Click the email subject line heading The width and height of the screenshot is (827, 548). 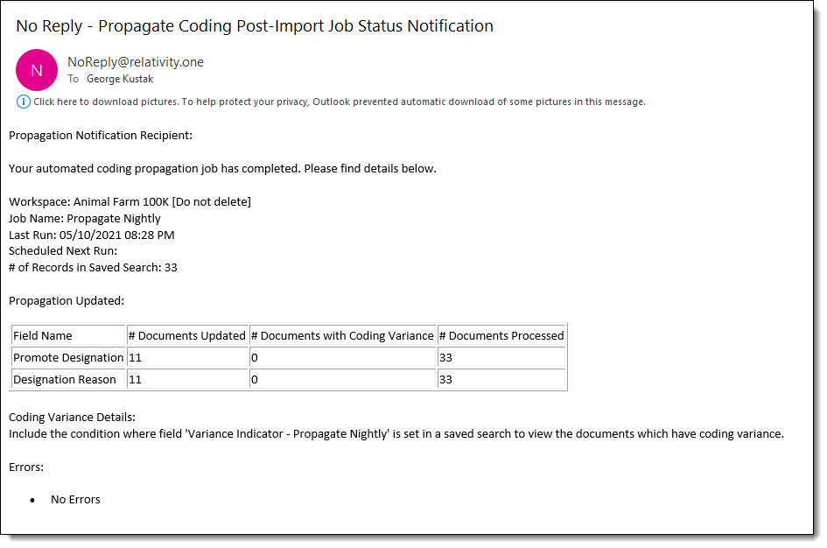pos(255,26)
